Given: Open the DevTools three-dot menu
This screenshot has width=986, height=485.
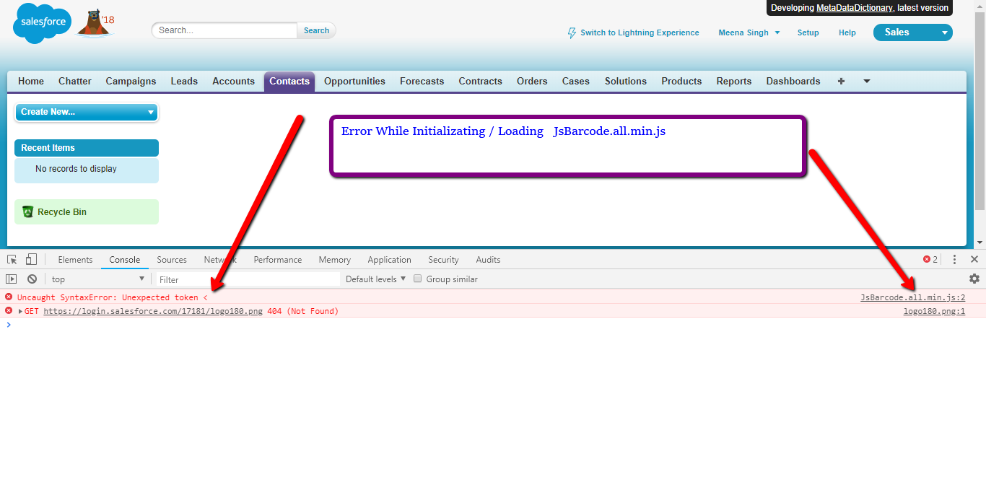Looking at the screenshot, I should point(954,259).
